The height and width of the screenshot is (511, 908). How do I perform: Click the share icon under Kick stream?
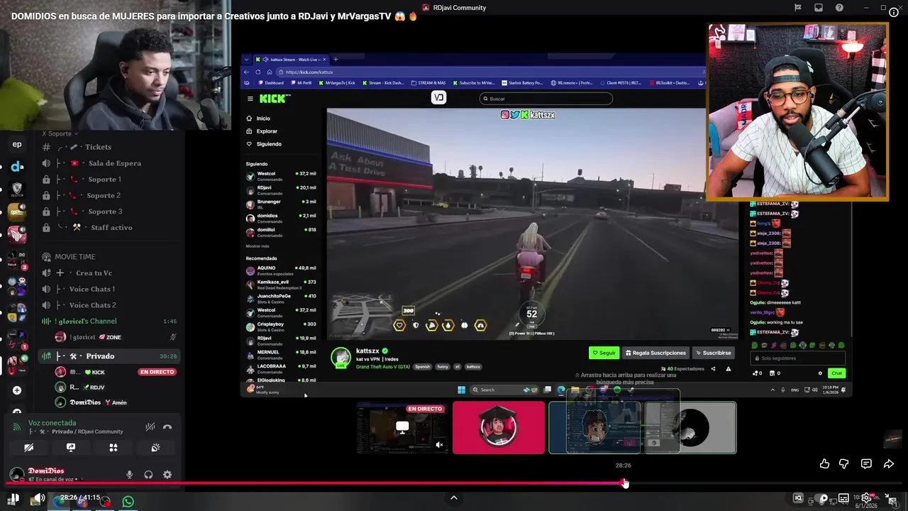[713, 368]
